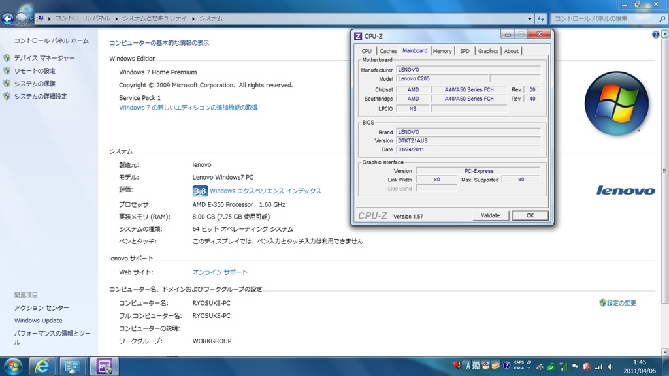
Task: Launch Internet Explorer from the taskbar
Action: point(44,366)
